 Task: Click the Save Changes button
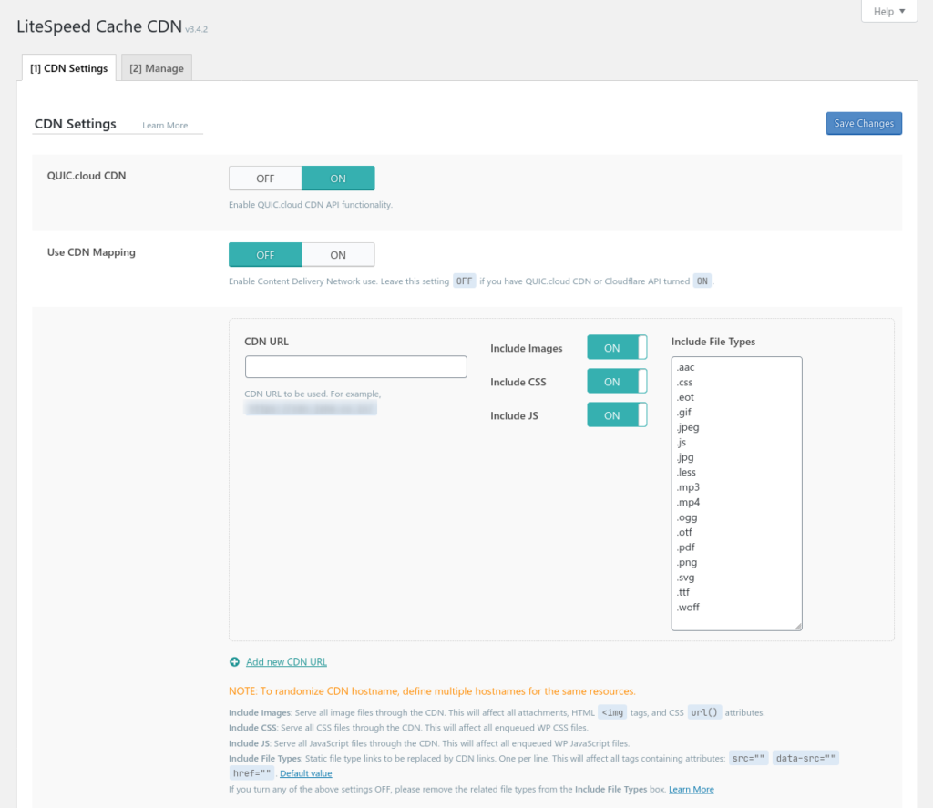pyautogui.click(x=864, y=123)
